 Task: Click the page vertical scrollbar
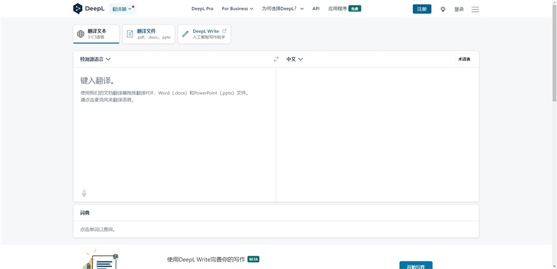click(x=555, y=53)
